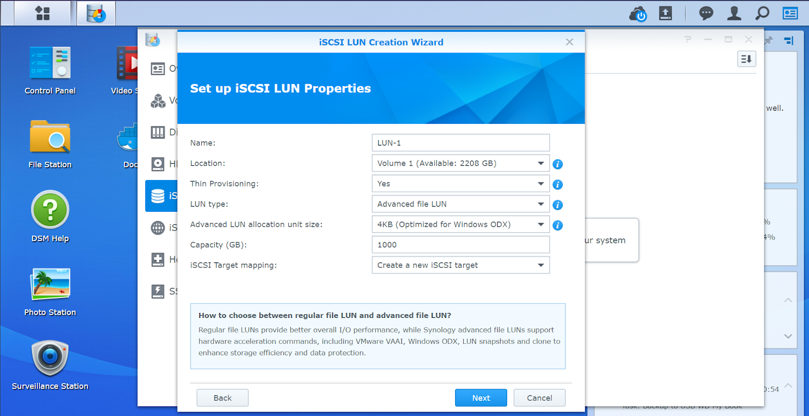Show info for LUN type
The height and width of the screenshot is (416, 809).
[x=558, y=205]
